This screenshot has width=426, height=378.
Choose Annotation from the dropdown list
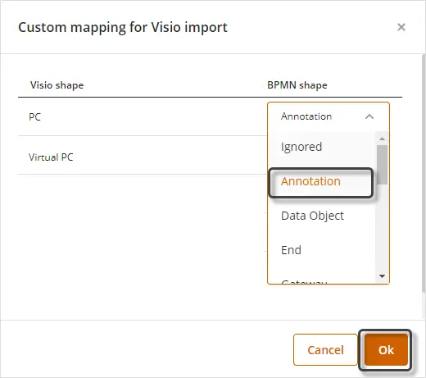click(x=321, y=181)
